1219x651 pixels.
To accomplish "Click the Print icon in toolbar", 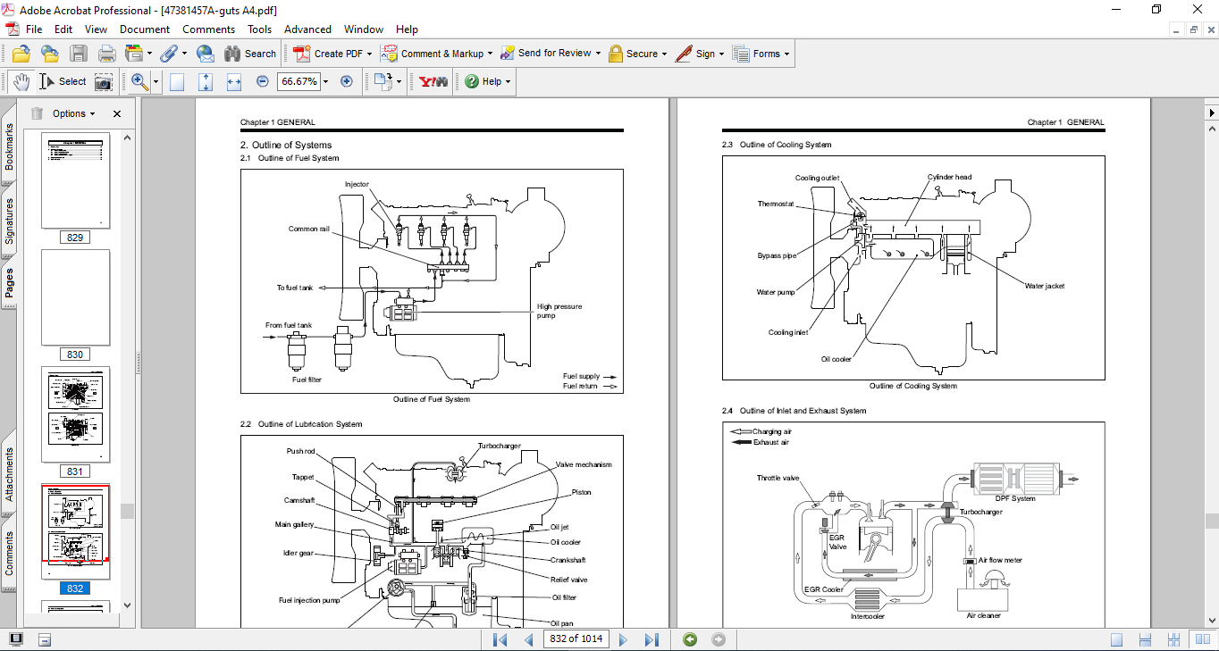I will [x=107, y=54].
